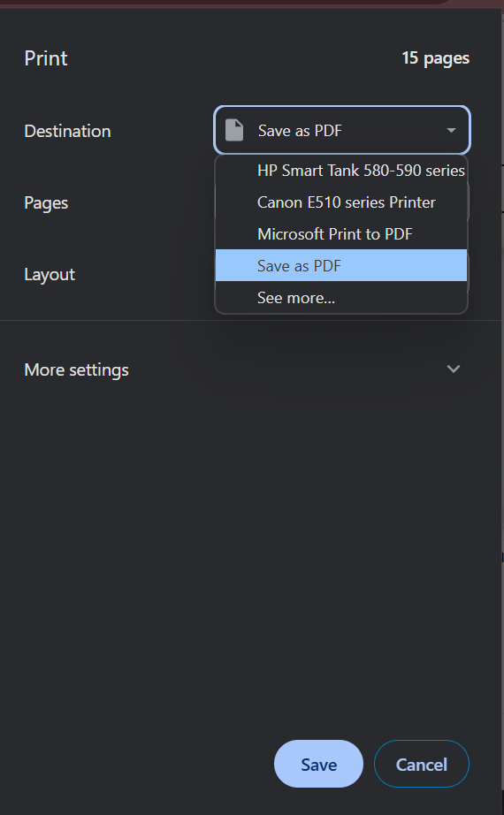Select HP Smart Tank 580-590 series printer
This screenshot has width=504, height=815.
coord(341,171)
